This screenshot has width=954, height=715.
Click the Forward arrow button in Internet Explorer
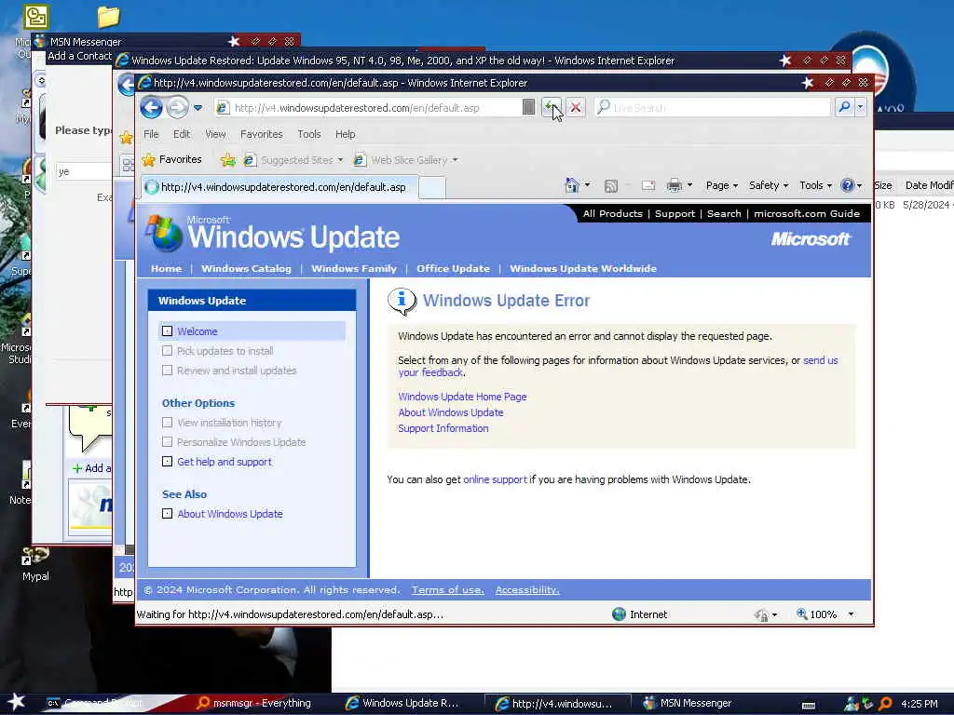tap(178, 108)
